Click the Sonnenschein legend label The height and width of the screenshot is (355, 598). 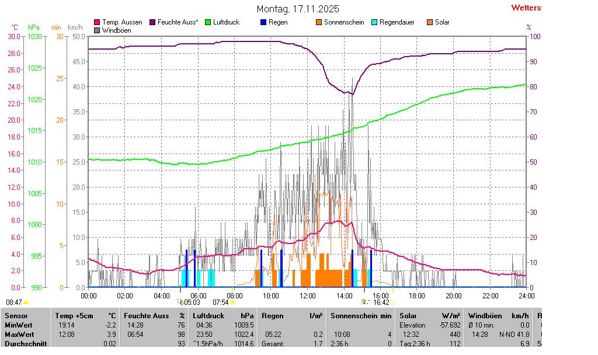tap(344, 22)
